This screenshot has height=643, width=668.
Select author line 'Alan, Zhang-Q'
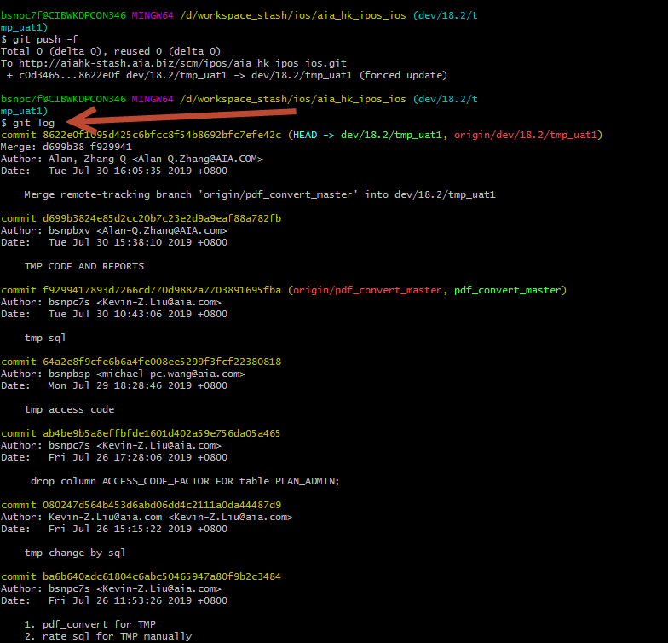tap(131, 159)
